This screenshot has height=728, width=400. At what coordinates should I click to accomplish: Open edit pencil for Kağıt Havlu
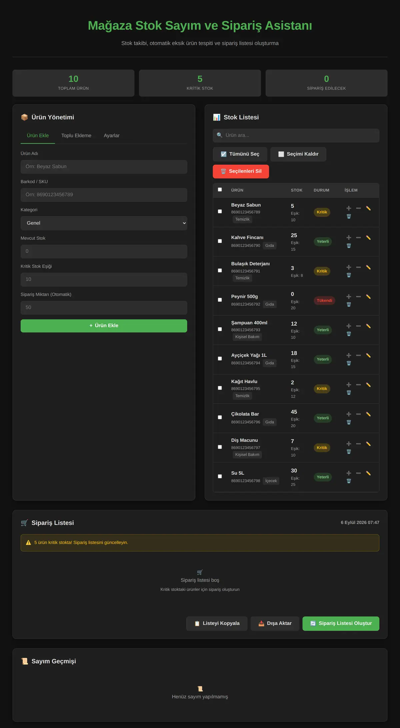[x=368, y=385]
